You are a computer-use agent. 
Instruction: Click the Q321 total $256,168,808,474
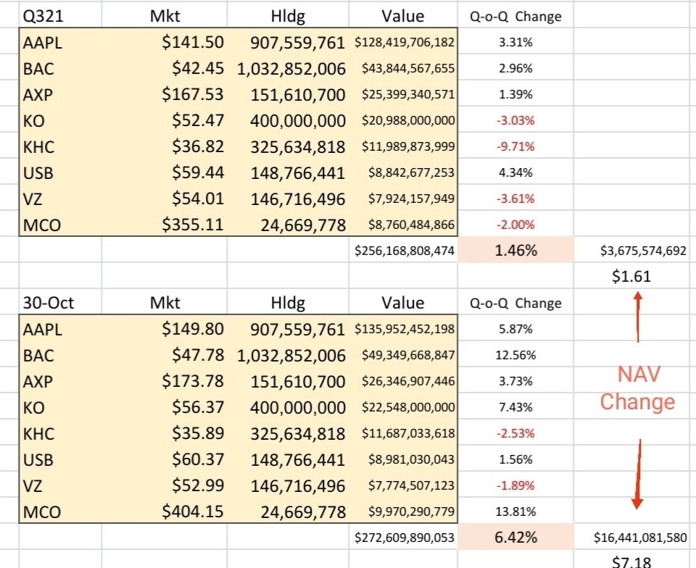[x=405, y=251]
